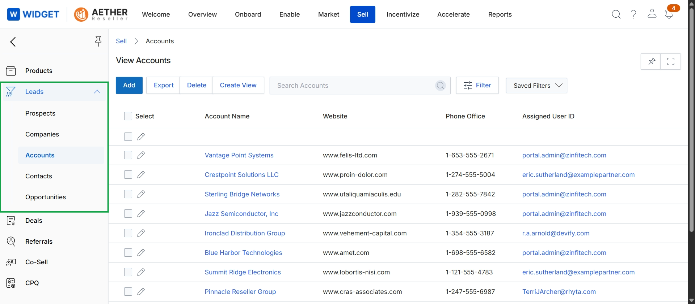Viewport: 695px width, 304px height.
Task: Switch to the Overview tab
Action: (202, 14)
